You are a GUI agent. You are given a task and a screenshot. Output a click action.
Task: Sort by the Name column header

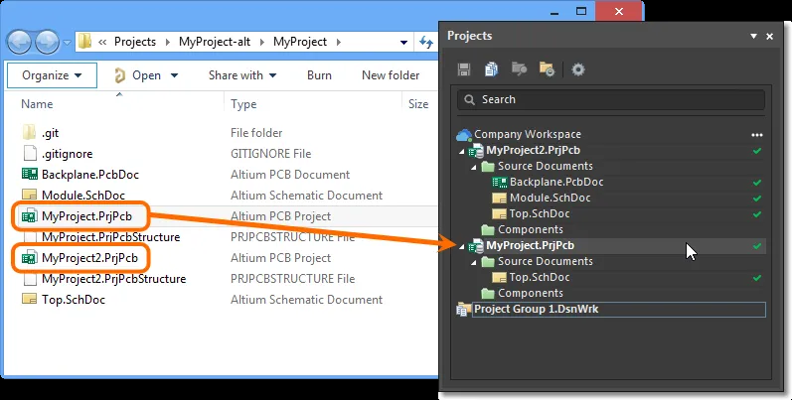tap(37, 104)
